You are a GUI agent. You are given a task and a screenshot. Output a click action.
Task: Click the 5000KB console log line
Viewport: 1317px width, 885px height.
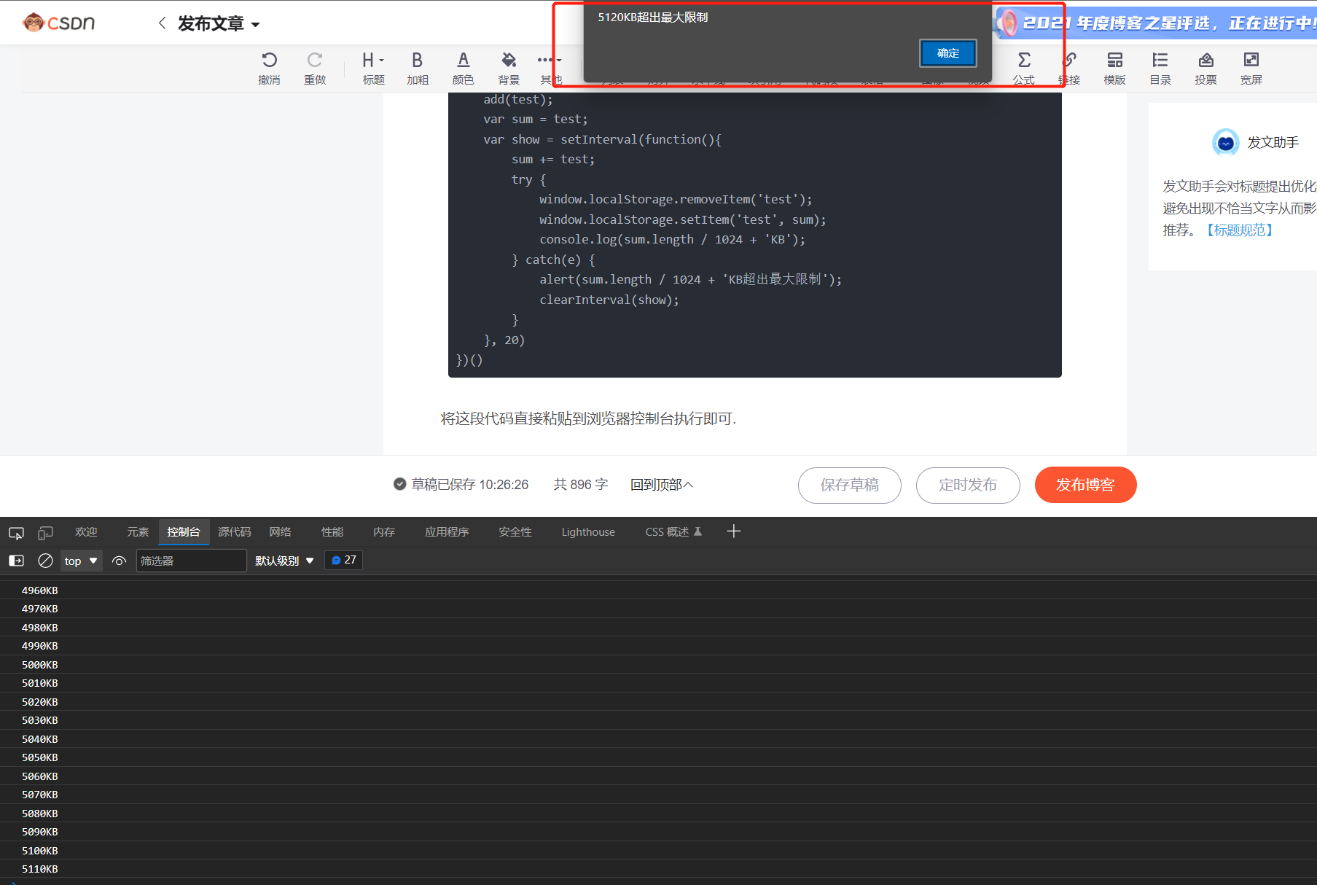pyautogui.click(x=658, y=665)
